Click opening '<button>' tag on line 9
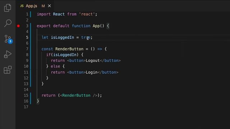230x129 pixels. click(x=76, y=61)
